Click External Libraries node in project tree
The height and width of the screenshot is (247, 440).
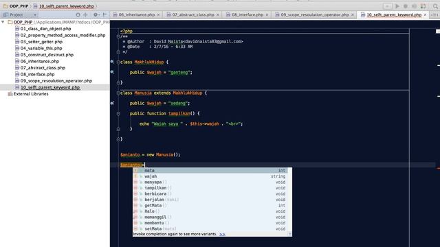(31, 94)
